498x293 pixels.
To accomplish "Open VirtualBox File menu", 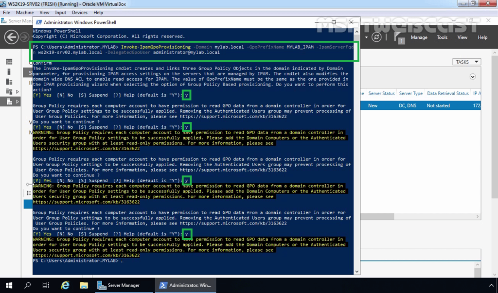I will click(6, 12).
